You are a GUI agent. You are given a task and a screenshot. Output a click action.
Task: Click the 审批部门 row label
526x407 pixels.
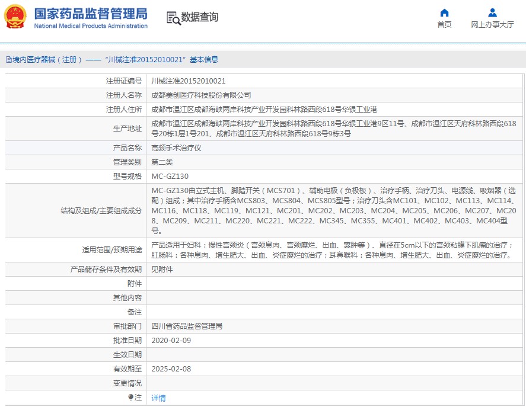[127, 326]
